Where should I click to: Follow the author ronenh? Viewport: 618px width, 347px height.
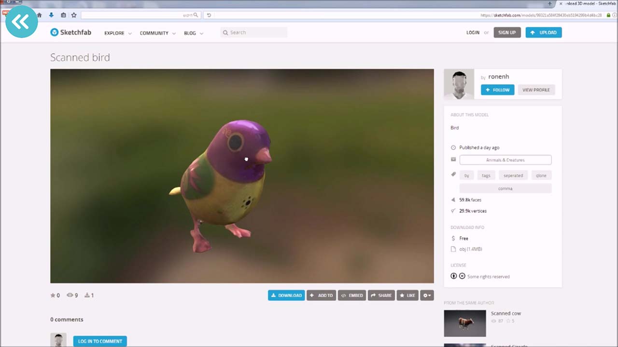pyautogui.click(x=497, y=90)
